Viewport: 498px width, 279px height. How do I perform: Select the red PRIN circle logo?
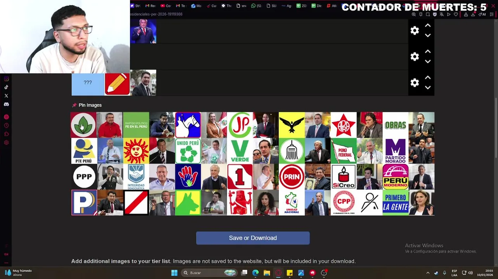(x=292, y=177)
